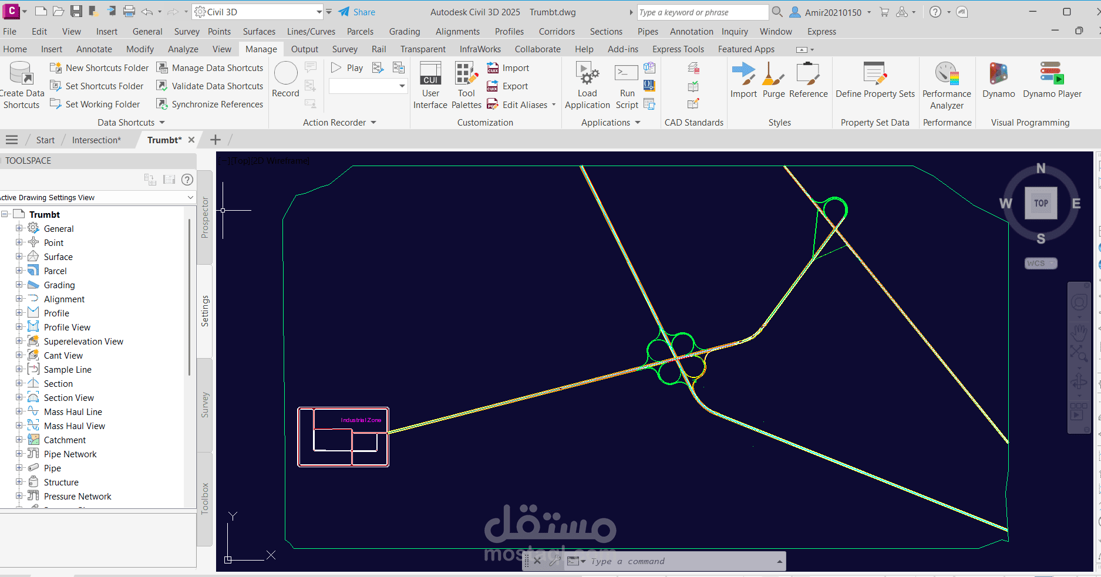The height and width of the screenshot is (577, 1101).
Task: Run Validate Data Shortcuts
Action: [210, 86]
